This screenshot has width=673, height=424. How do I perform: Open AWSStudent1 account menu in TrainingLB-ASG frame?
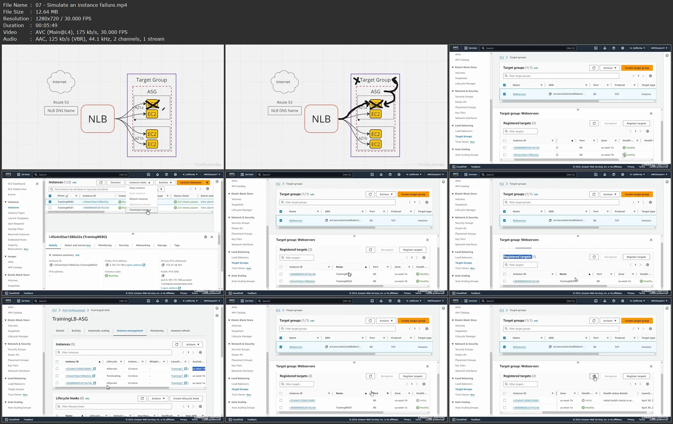(x=212, y=301)
